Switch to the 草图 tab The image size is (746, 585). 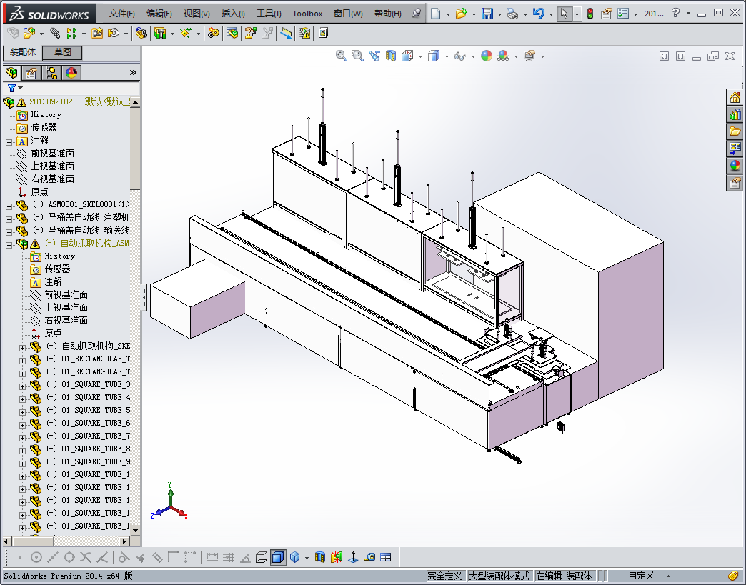coord(62,53)
